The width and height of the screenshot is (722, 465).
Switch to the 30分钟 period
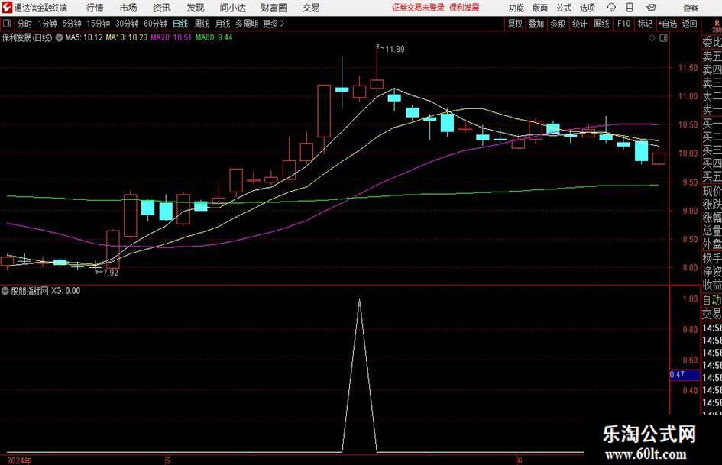pos(127,24)
